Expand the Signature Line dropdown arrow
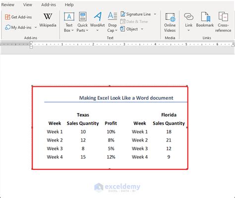The height and width of the screenshot is (198, 235). point(155,14)
